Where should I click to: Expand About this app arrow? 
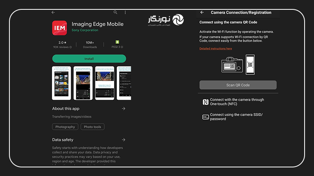coord(124,109)
